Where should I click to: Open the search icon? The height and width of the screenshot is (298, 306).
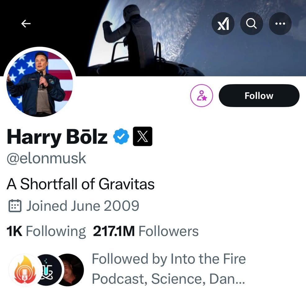click(x=251, y=24)
